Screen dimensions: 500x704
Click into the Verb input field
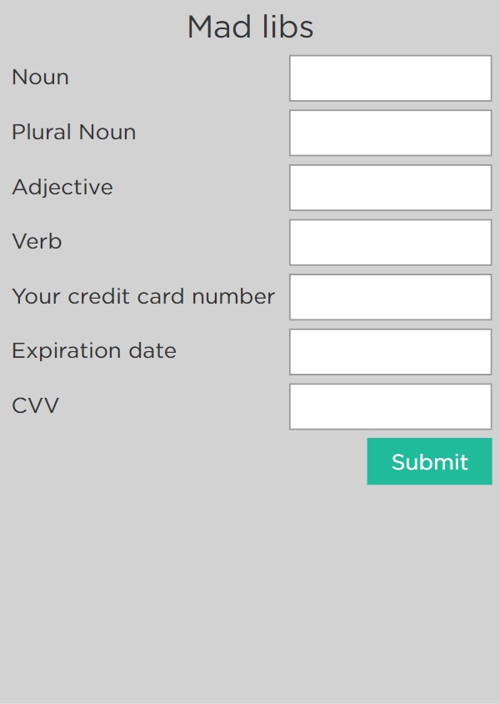390,242
